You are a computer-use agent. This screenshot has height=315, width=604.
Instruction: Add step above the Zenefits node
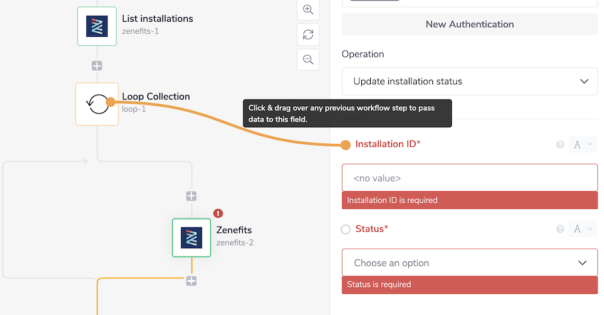tap(191, 196)
